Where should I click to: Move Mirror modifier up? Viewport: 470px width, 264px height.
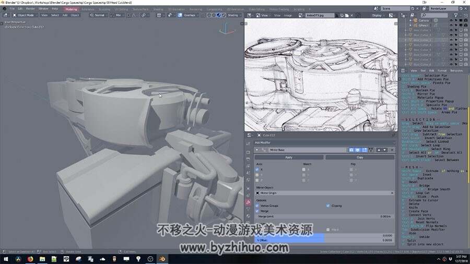379,150
